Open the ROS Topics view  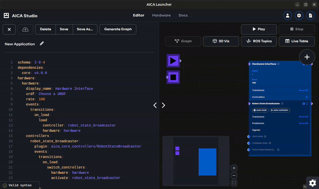coord(259,41)
